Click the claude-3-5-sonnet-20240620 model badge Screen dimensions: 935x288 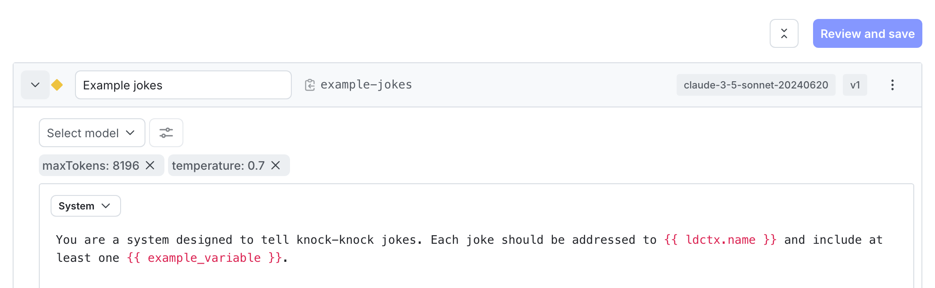[756, 85]
